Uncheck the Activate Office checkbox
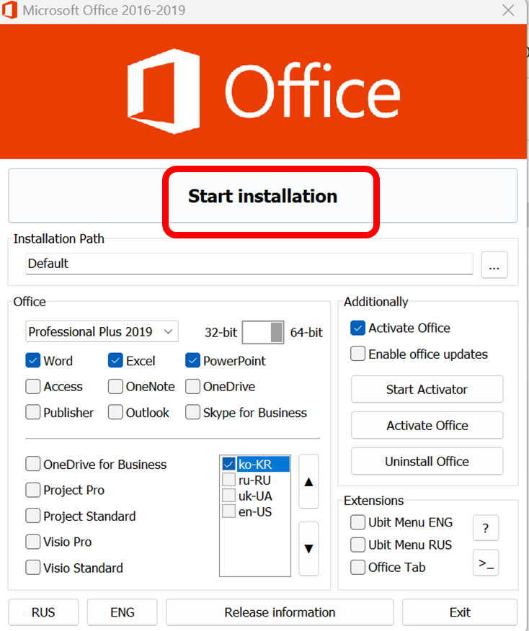Screen dimensions: 529x631 358,328
